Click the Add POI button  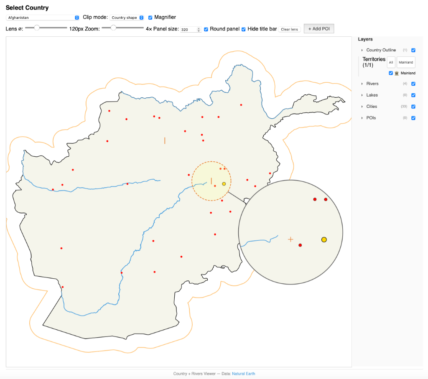[x=318, y=28]
